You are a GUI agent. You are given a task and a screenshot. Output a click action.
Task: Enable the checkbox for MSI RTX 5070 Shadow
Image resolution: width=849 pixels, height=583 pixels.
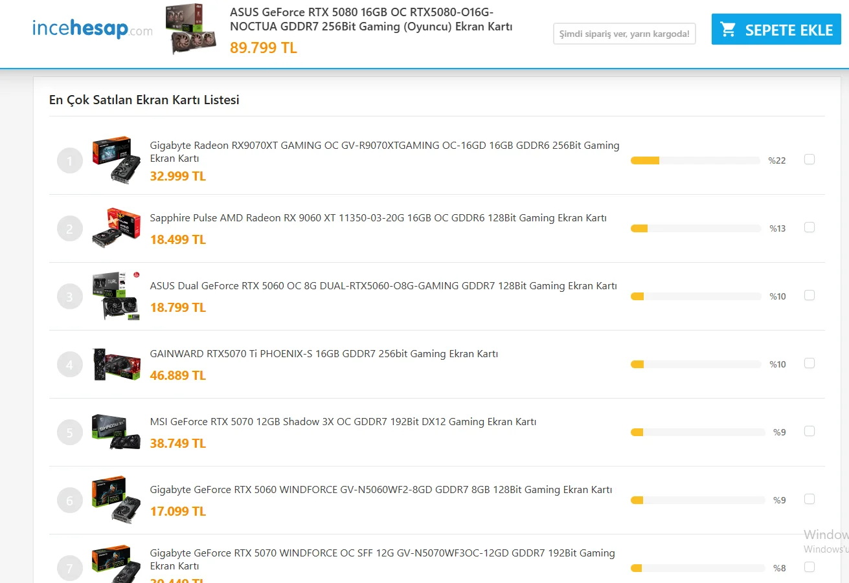pyautogui.click(x=809, y=431)
